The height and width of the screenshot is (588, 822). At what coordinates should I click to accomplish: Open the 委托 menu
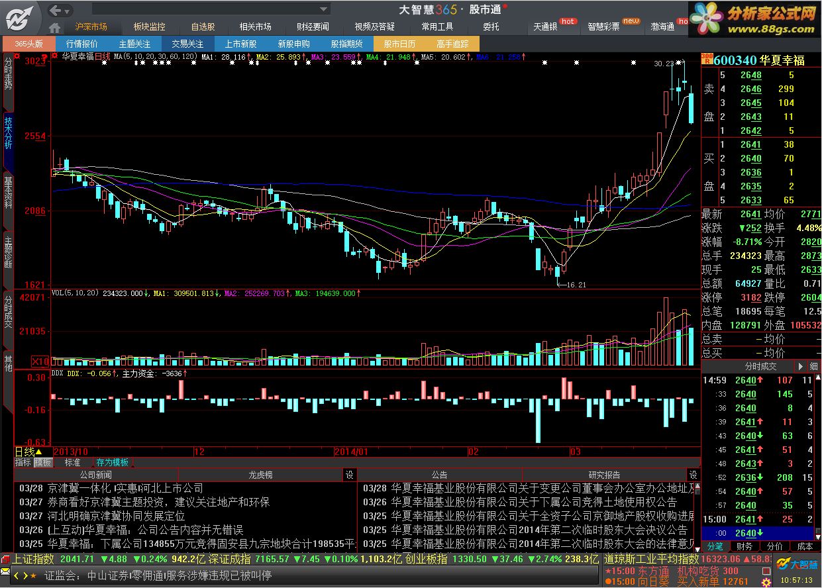(x=491, y=27)
